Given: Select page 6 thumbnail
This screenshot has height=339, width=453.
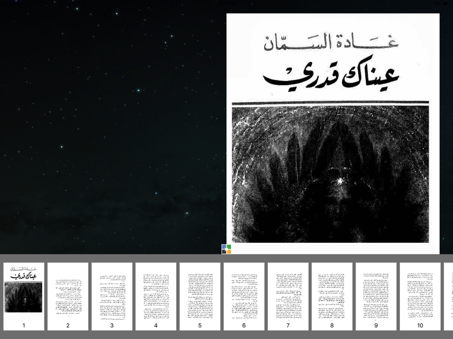Looking at the screenshot, I should pos(244,296).
